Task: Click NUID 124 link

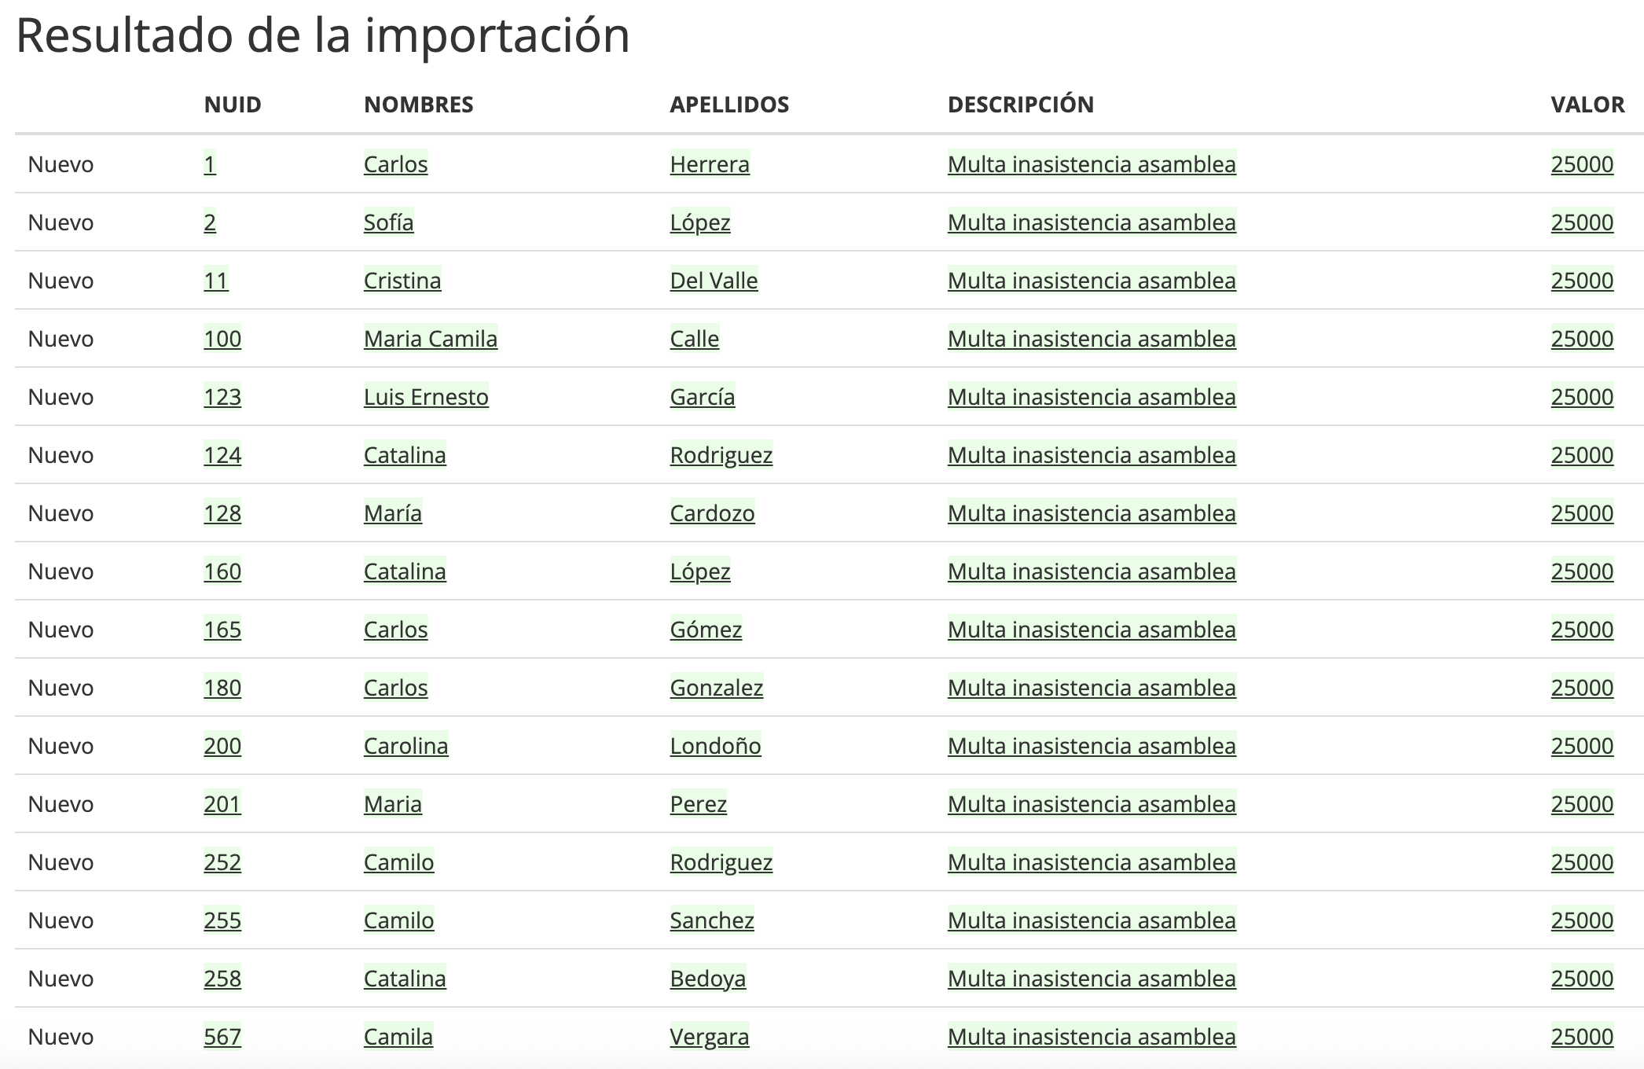Action: 222,455
